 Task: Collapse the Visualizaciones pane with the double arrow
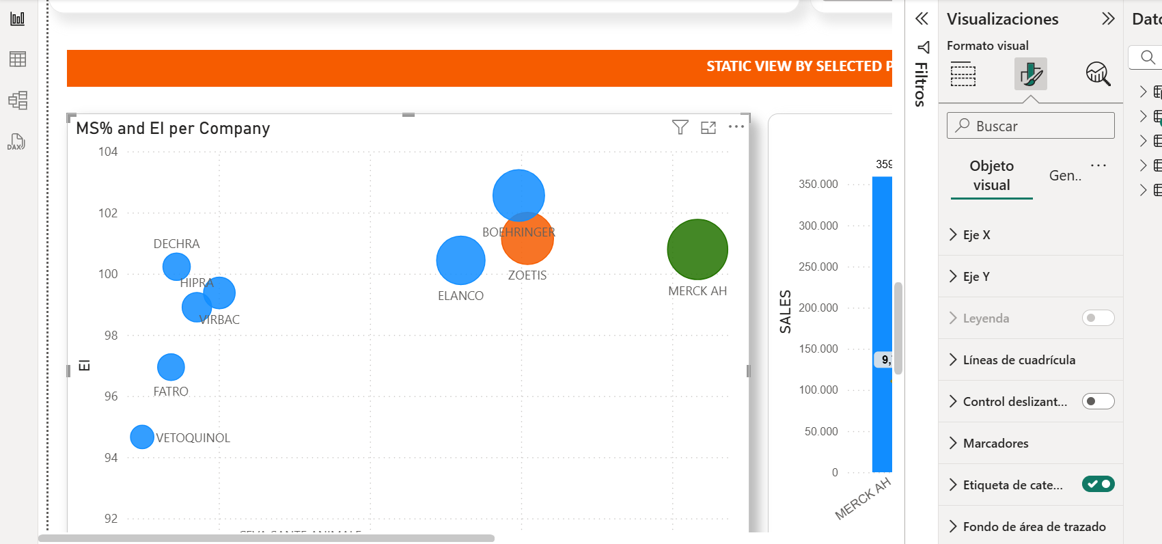(1108, 18)
